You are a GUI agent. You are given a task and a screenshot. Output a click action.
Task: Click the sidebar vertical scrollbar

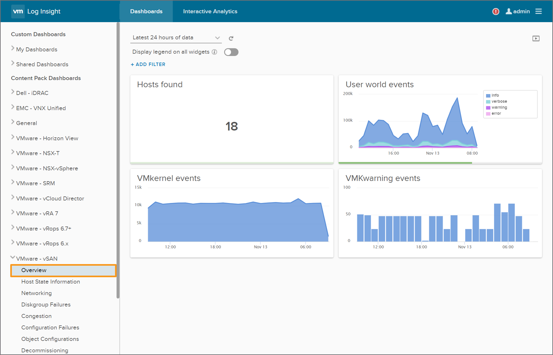[118, 160]
